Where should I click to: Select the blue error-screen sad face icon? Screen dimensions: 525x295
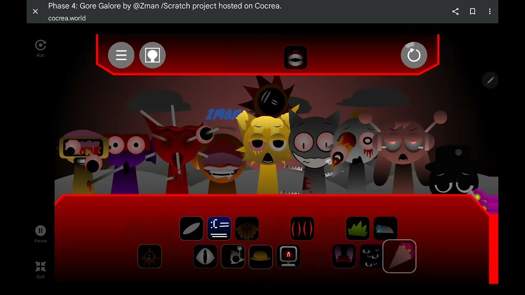pos(219,228)
